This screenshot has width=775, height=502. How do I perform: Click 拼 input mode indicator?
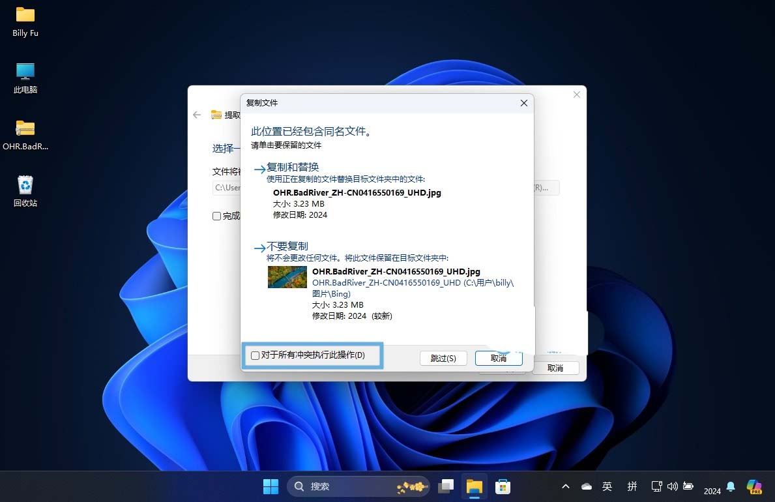631,486
